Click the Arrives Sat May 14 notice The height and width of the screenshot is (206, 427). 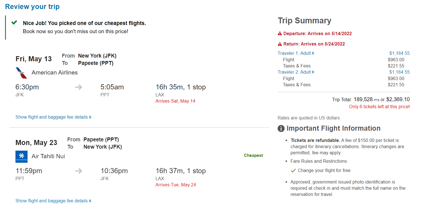point(175,101)
